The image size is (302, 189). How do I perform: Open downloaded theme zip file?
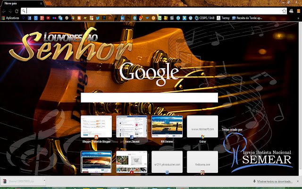(x=21, y=181)
